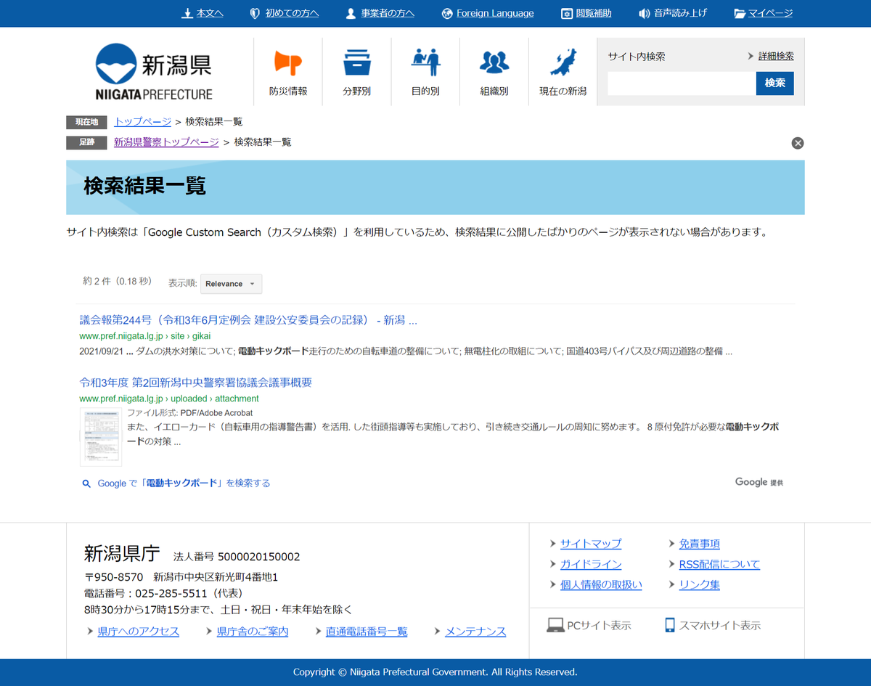
Task: Open サイトマップ footer link
Action: click(x=591, y=544)
